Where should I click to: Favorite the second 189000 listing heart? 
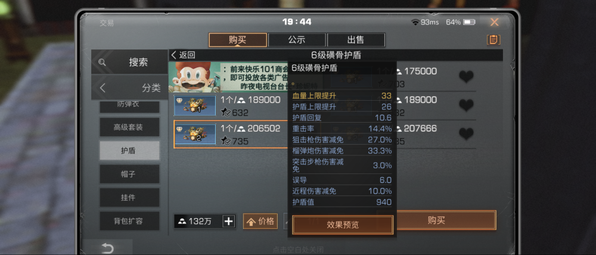coord(466,105)
